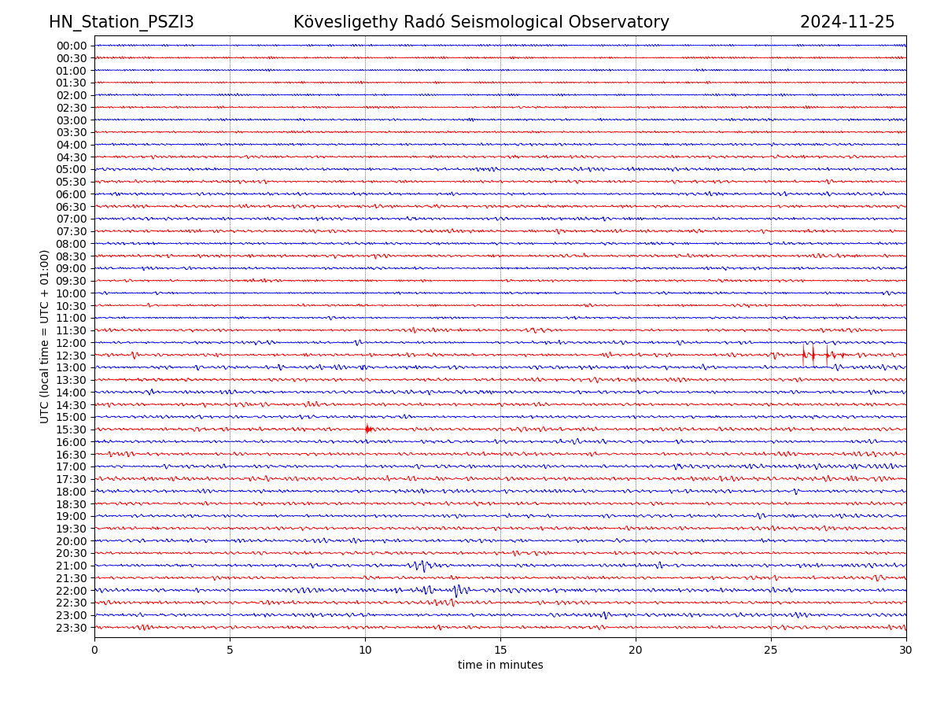Click the wave packet on the 21:00 trace
The width and height of the screenshot is (944, 708).
click(421, 565)
